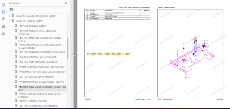This screenshot has width=230, height=109.
Task: Open 13745969 Hopper Cylinder Steel Tube Component
Action: coord(37,32)
